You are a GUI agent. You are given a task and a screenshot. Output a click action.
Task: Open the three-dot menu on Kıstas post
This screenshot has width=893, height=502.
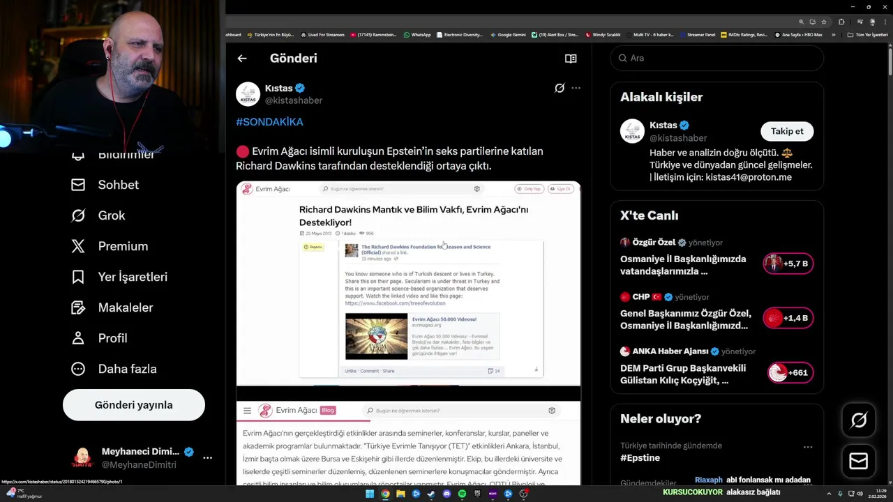point(576,88)
